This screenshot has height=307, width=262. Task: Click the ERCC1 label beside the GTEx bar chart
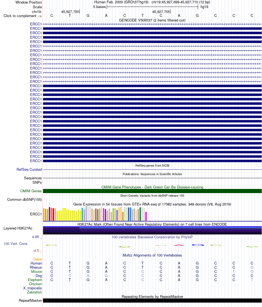(36, 214)
